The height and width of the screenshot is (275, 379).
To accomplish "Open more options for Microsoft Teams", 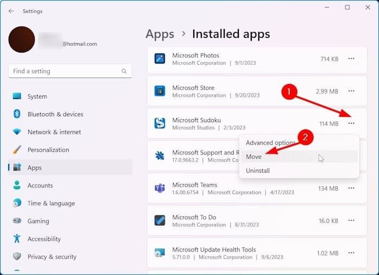I will (351, 188).
